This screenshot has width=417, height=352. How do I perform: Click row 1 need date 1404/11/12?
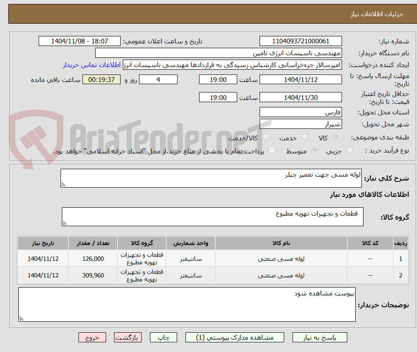pos(43,259)
